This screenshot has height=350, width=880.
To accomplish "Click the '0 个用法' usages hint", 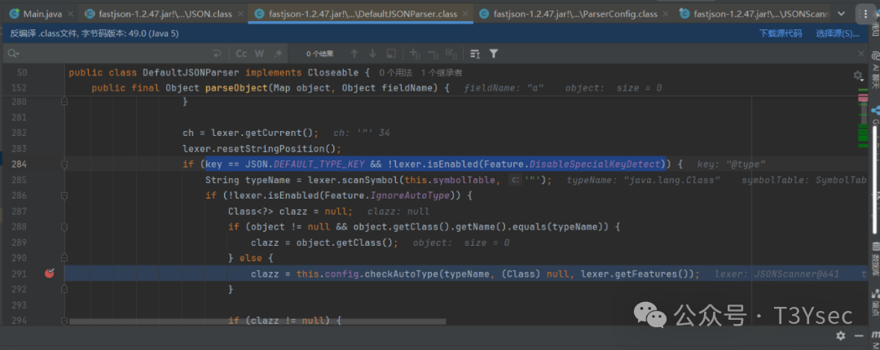I will [396, 73].
